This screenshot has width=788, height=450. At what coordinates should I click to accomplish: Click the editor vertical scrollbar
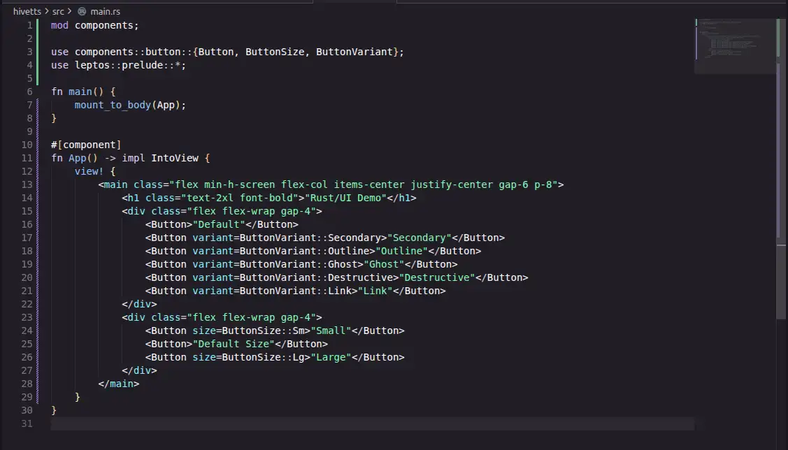pyautogui.click(x=781, y=170)
